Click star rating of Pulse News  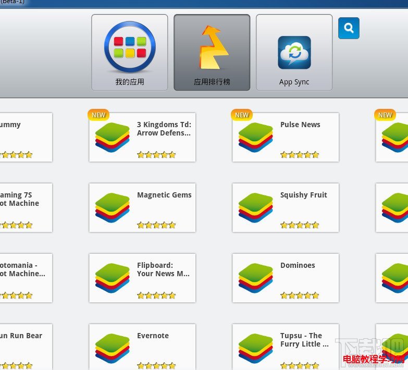coord(300,155)
